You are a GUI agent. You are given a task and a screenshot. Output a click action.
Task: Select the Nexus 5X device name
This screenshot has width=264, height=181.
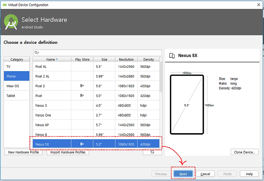point(42,144)
